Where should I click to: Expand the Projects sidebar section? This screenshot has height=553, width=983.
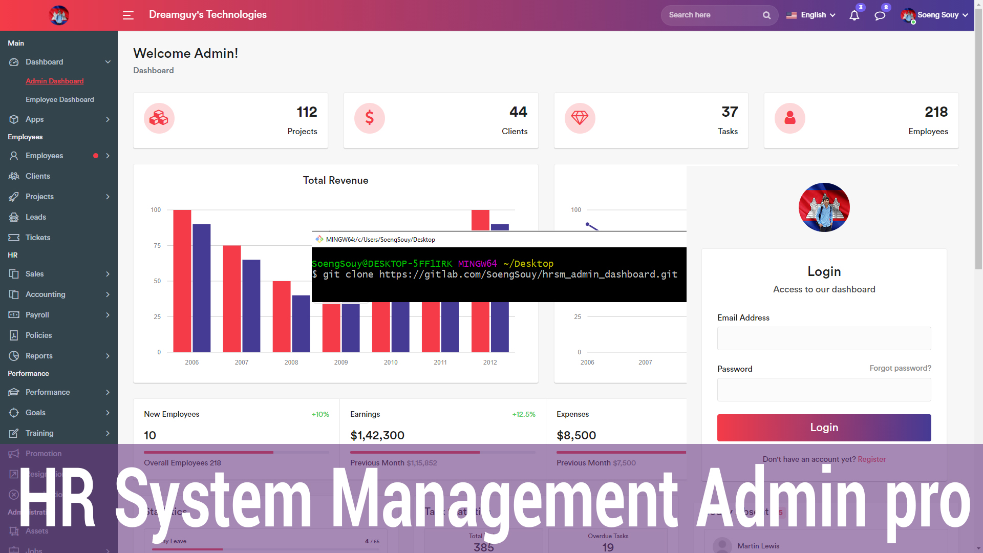point(39,197)
